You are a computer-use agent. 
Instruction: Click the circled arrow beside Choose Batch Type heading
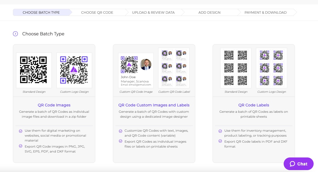[x=15, y=34]
